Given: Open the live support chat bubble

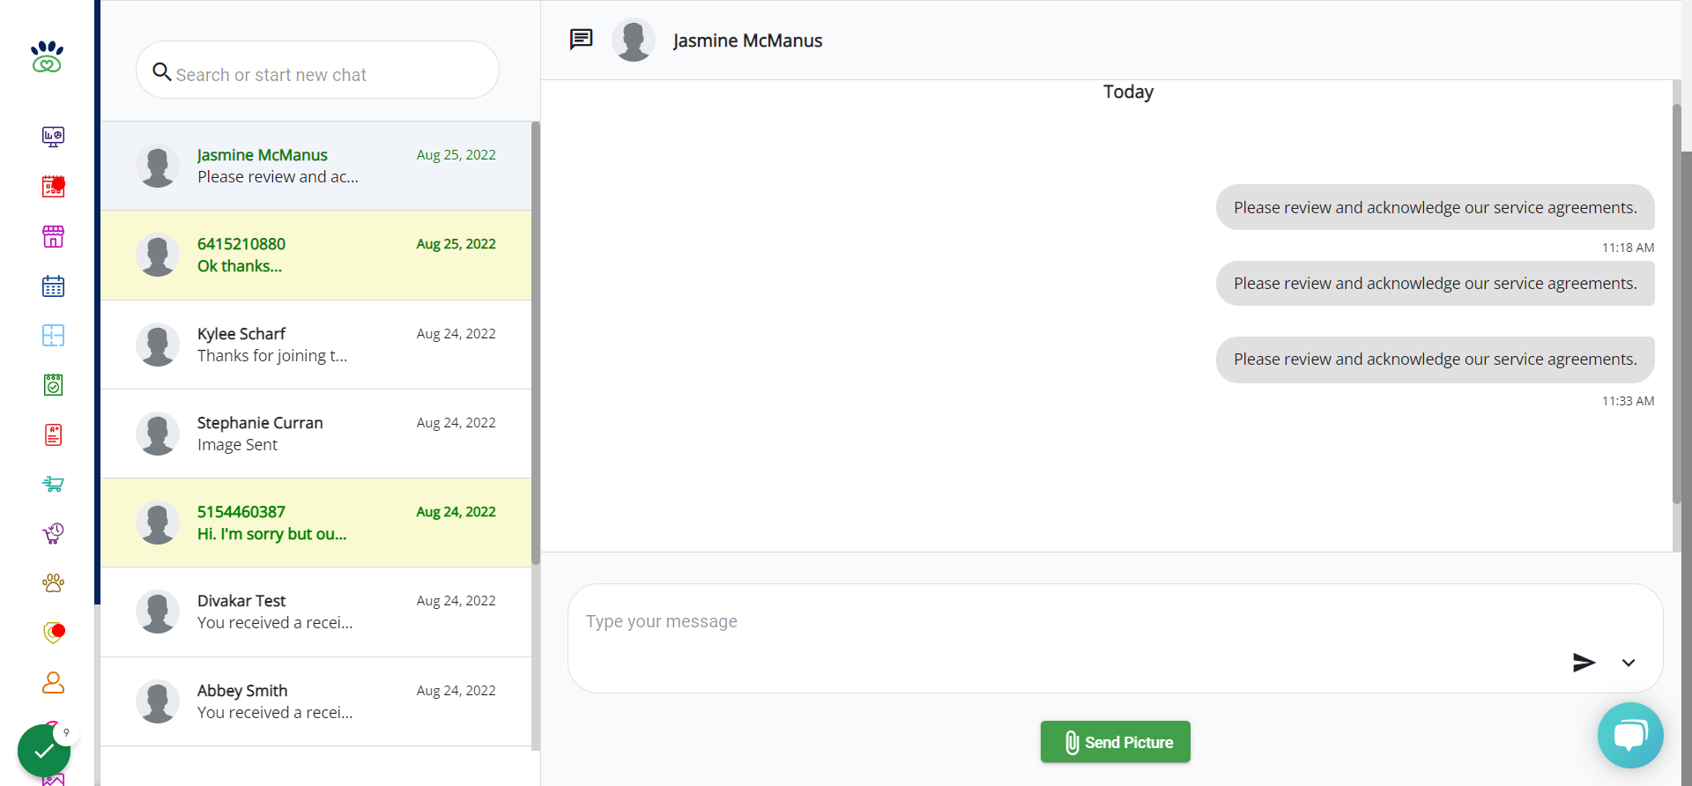Looking at the screenshot, I should (1630, 735).
